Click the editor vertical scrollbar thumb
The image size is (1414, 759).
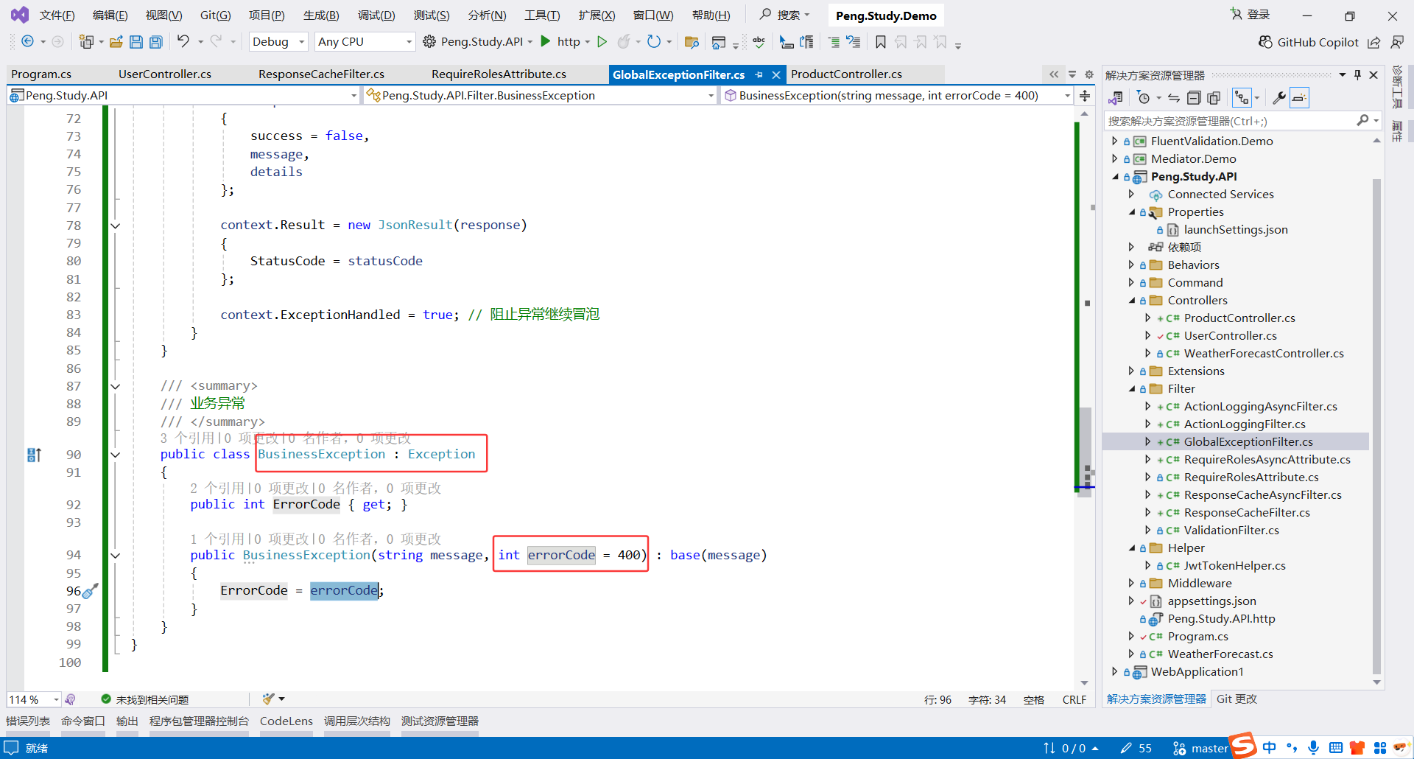pos(1085,451)
